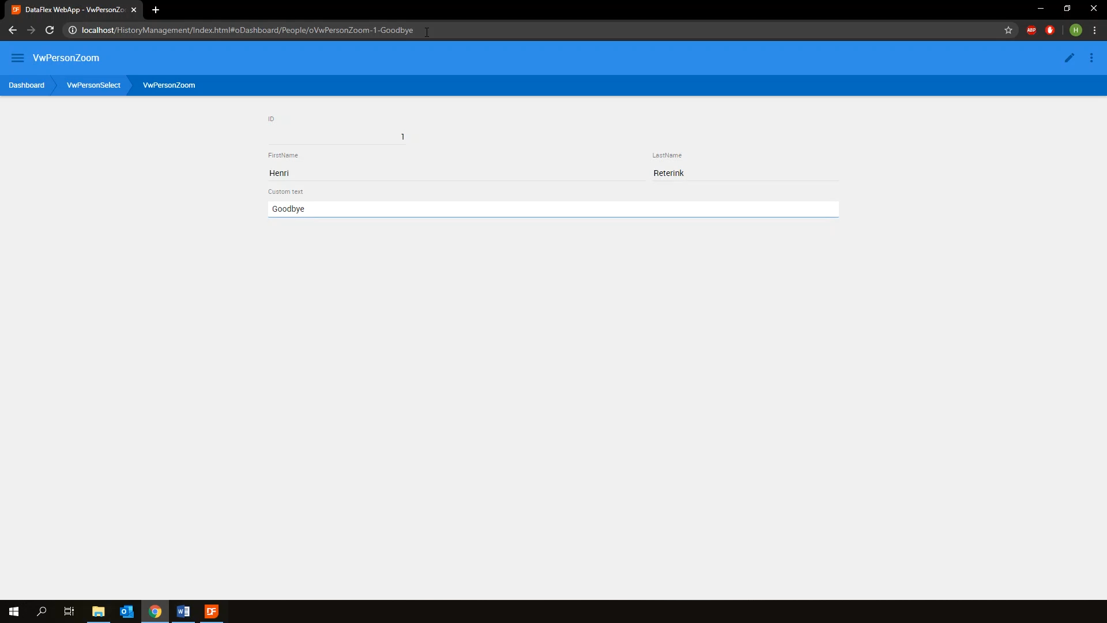Click the AdBlock Plus extension icon
The image size is (1107, 623).
tap(1031, 30)
